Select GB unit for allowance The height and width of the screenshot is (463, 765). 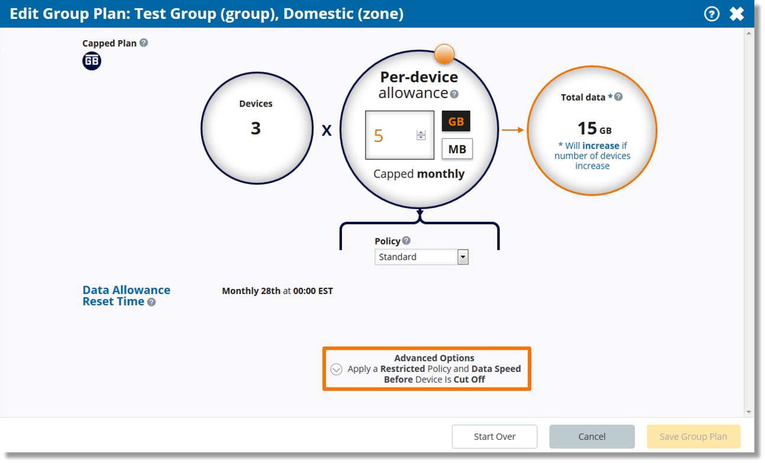(456, 121)
